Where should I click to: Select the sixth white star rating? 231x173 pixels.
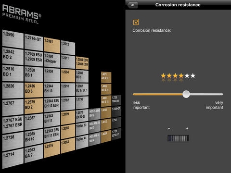point(193,75)
